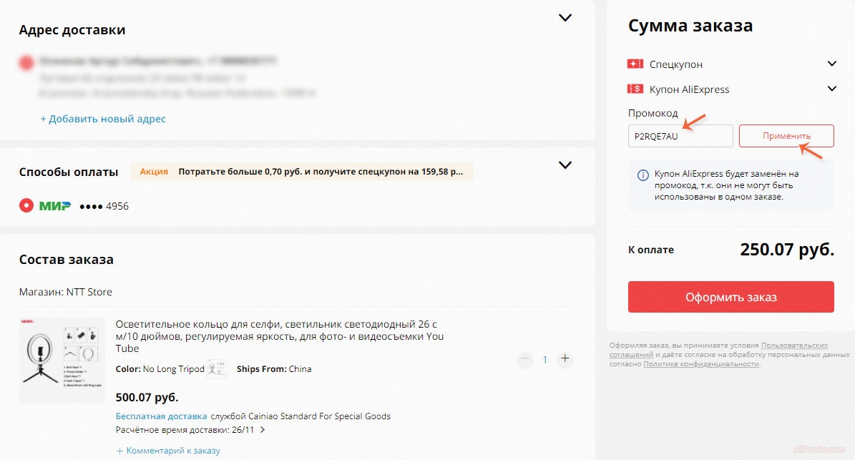
Task: Select the МИР card radio button
Action: pos(26,206)
